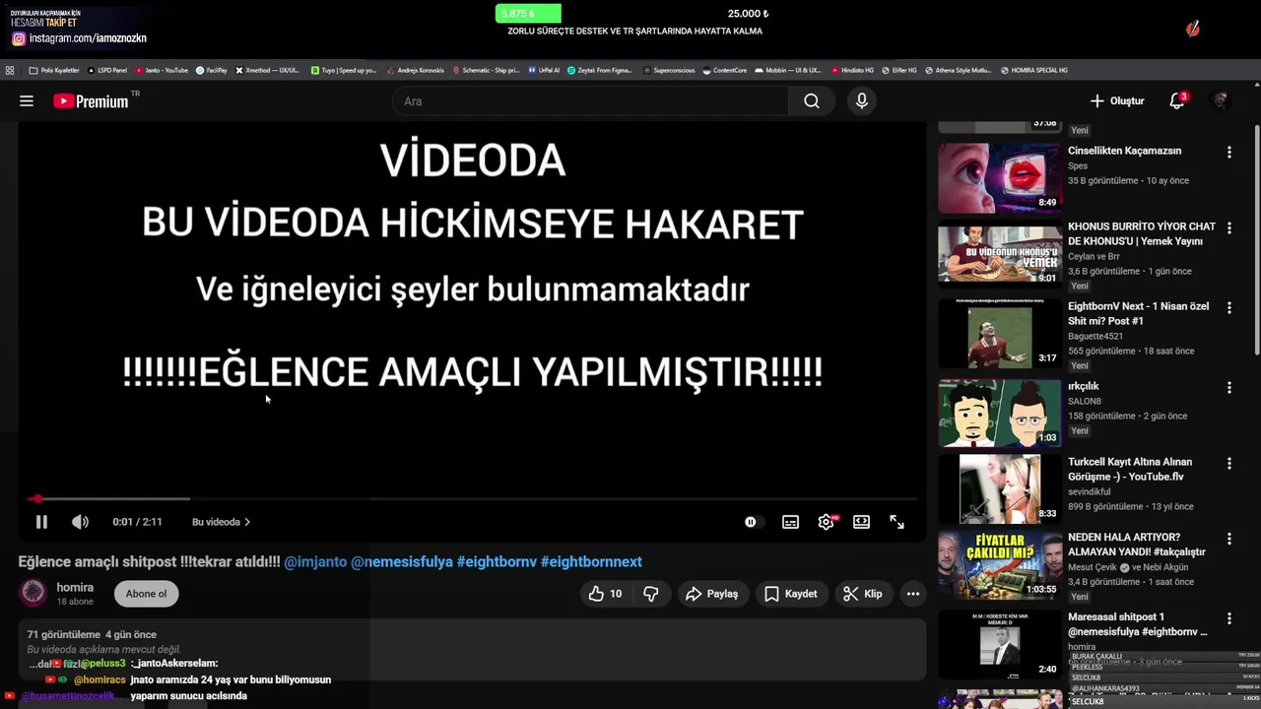This screenshot has width=1261, height=709.
Task: Switch to theater mode
Action: click(x=861, y=522)
